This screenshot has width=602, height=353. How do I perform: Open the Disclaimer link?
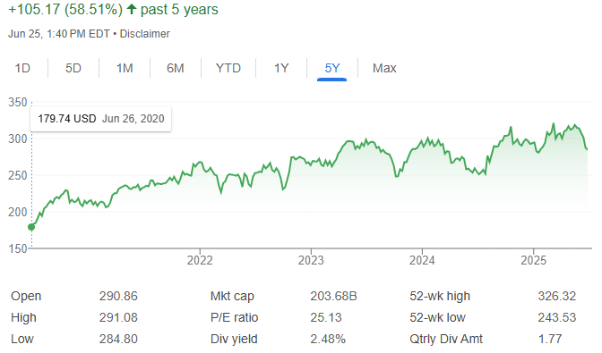point(145,34)
